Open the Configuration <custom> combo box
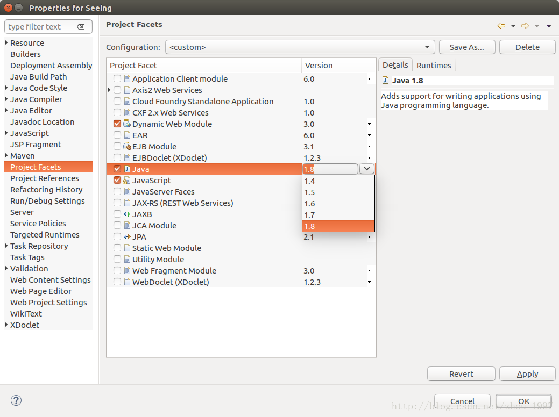 click(300, 47)
